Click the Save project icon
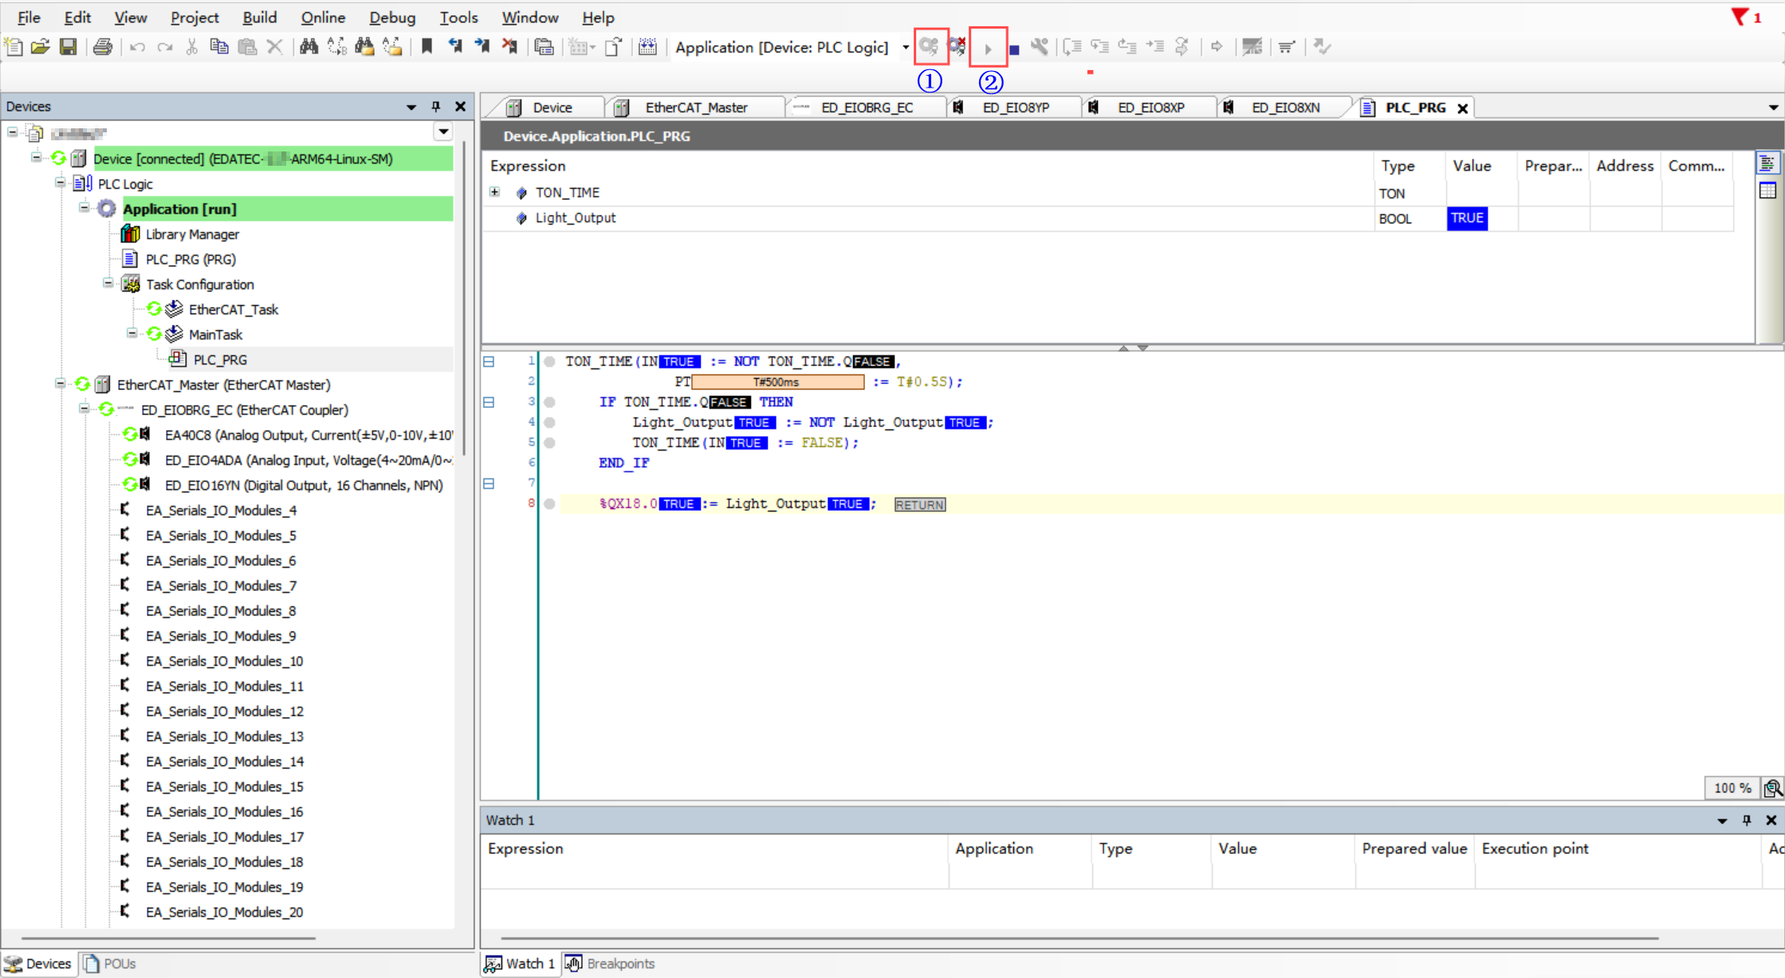Screen dimensions: 1785x978 click(x=69, y=47)
